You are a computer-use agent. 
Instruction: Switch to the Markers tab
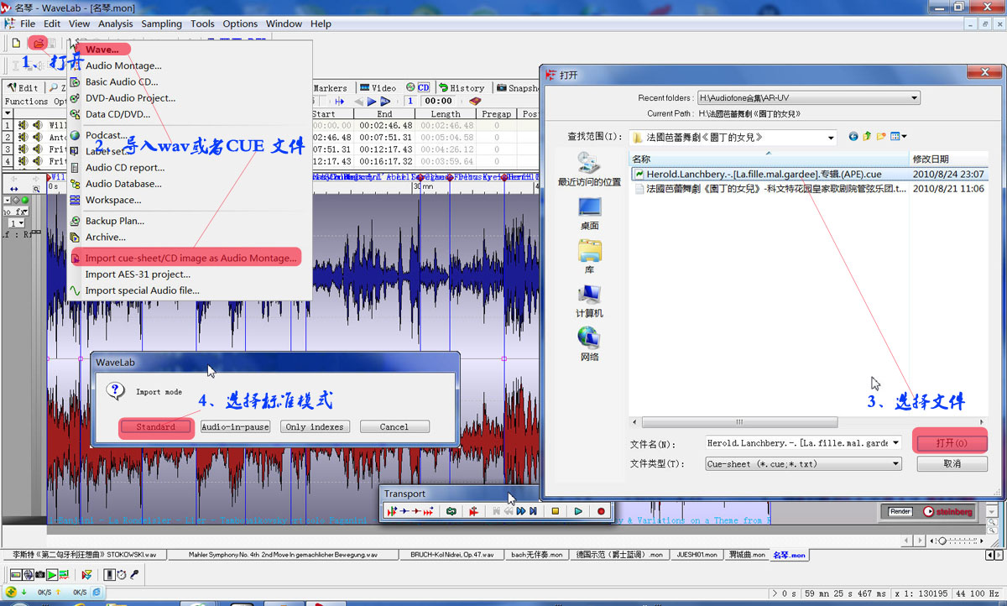pos(330,87)
